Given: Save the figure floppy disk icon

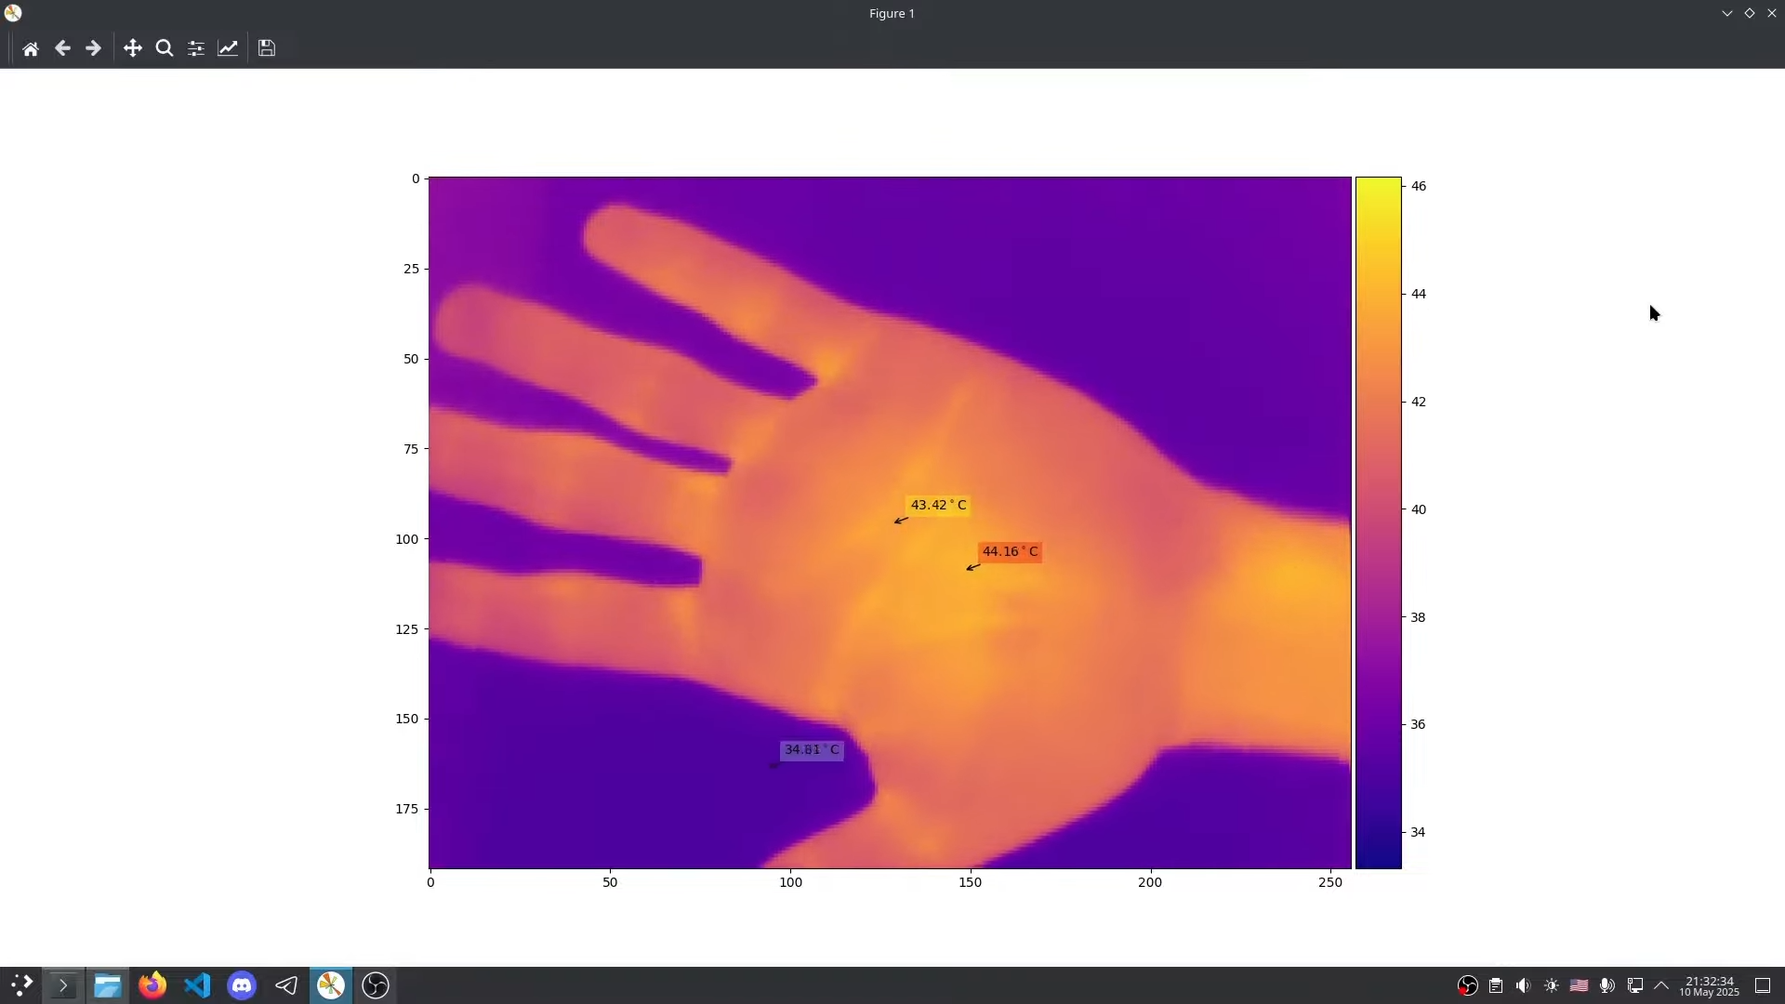Looking at the screenshot, I should click(x=267, y=48).
